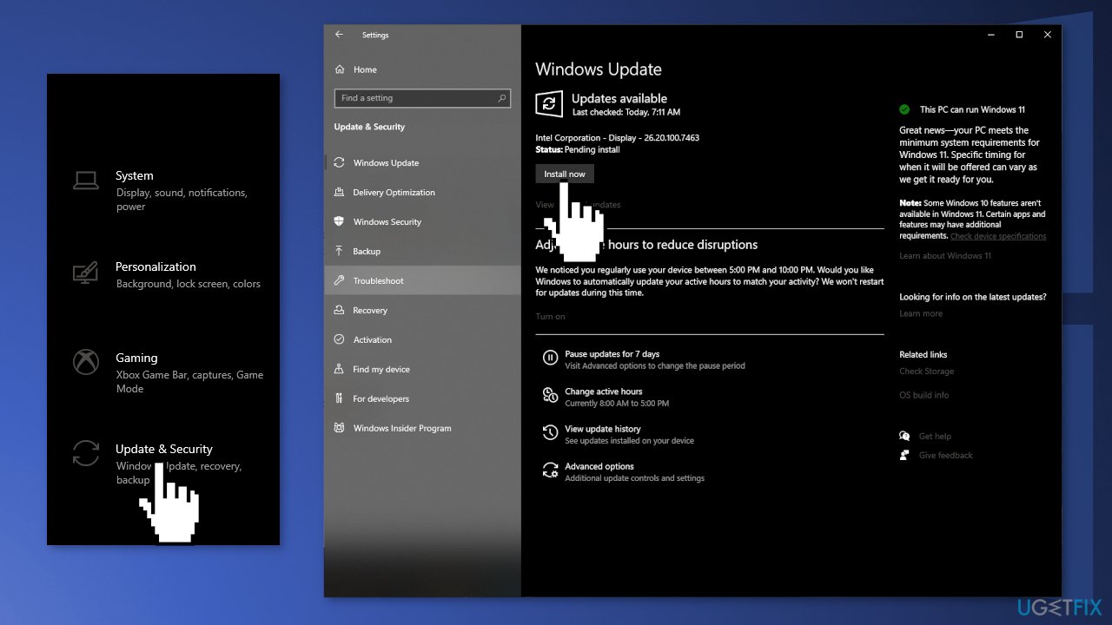Viewport: 1112px width, 625px height.
Task: Click the Update & Security sync icon
Action: (86, 453)
